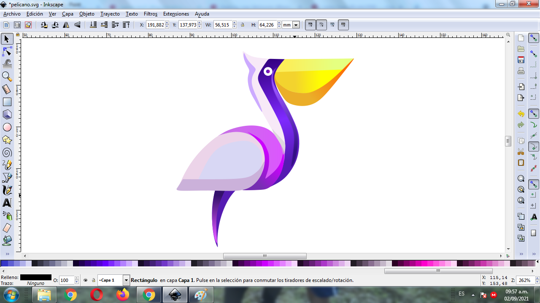
Task: Select the Spray tool
Action: pyautogui.click(x=7, y=215)
